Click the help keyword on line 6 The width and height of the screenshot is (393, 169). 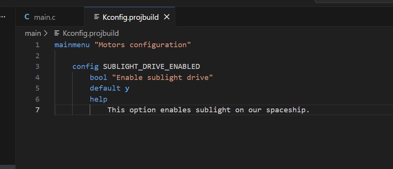(x=98, y=99)
